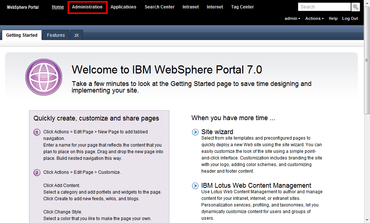Click the vertical scrollbar thumb
Viewport: 370px width, 223px height.
tap(367, 60)
